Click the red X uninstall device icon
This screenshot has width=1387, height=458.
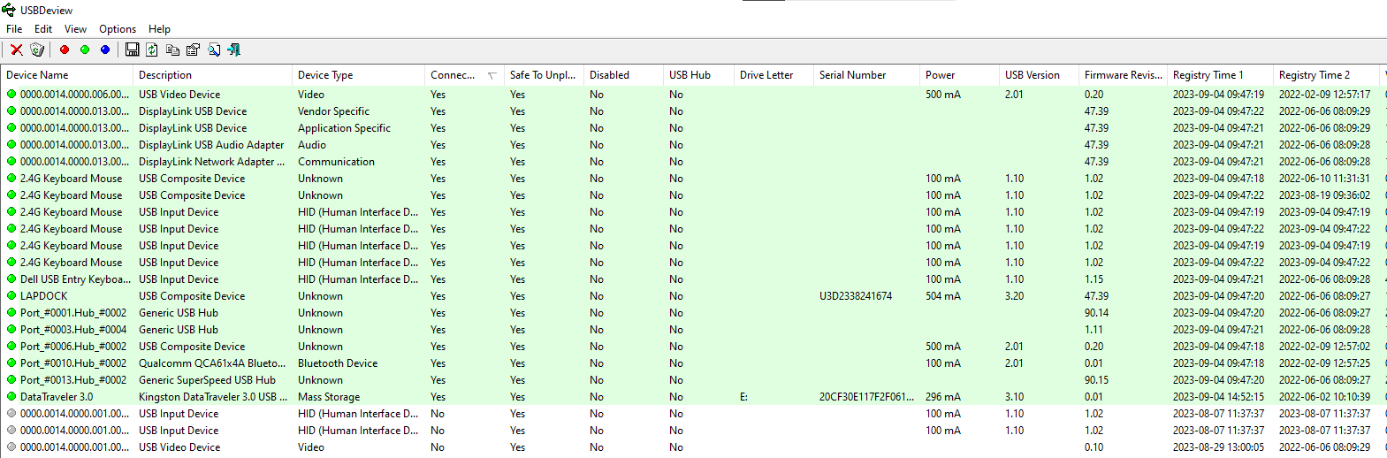tap(16, 50)
